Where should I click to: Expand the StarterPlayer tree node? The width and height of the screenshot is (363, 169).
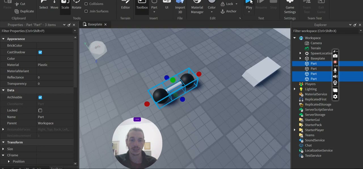click(294, 130)
